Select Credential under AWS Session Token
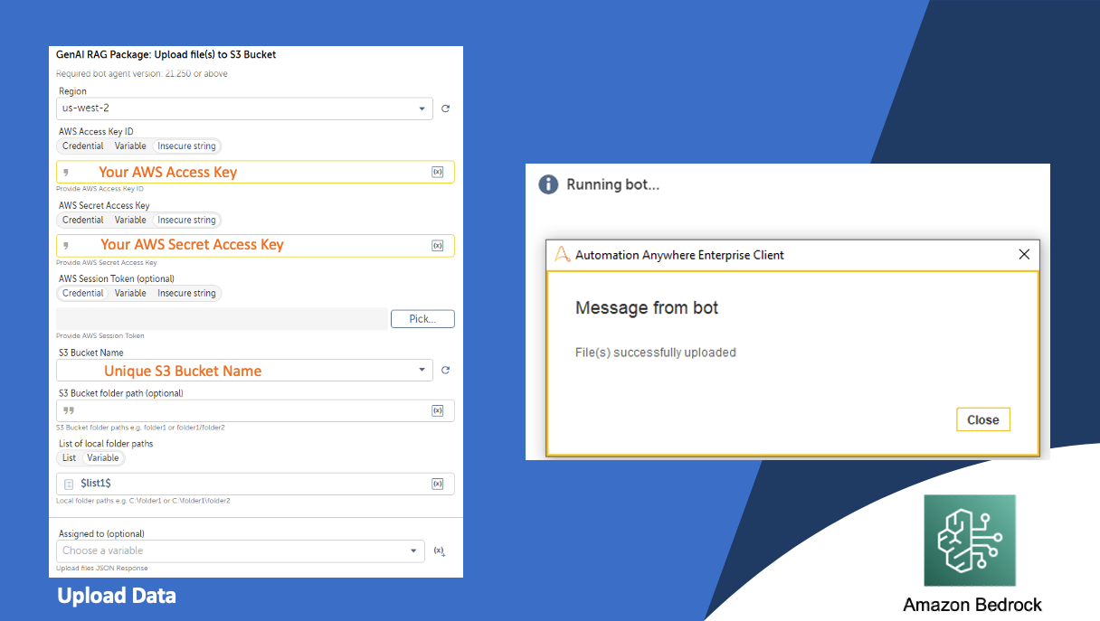 point(83,294)
